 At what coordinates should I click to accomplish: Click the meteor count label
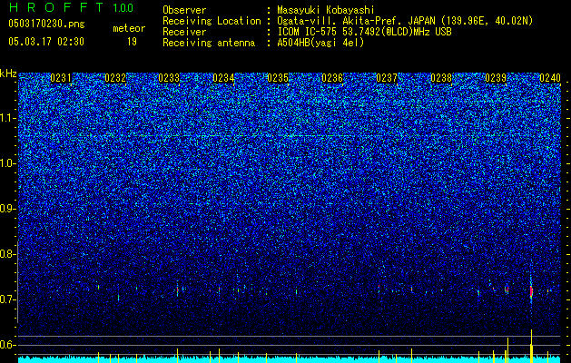[x=129, y=28]
